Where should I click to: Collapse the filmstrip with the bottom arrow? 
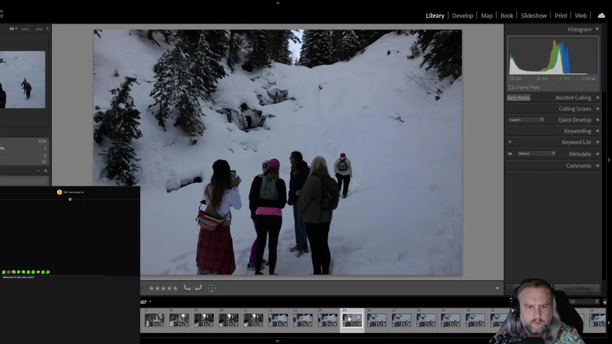pyautogui.click(x=278, y=341)
